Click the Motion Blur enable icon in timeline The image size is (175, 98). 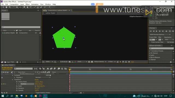coord(54,69)
